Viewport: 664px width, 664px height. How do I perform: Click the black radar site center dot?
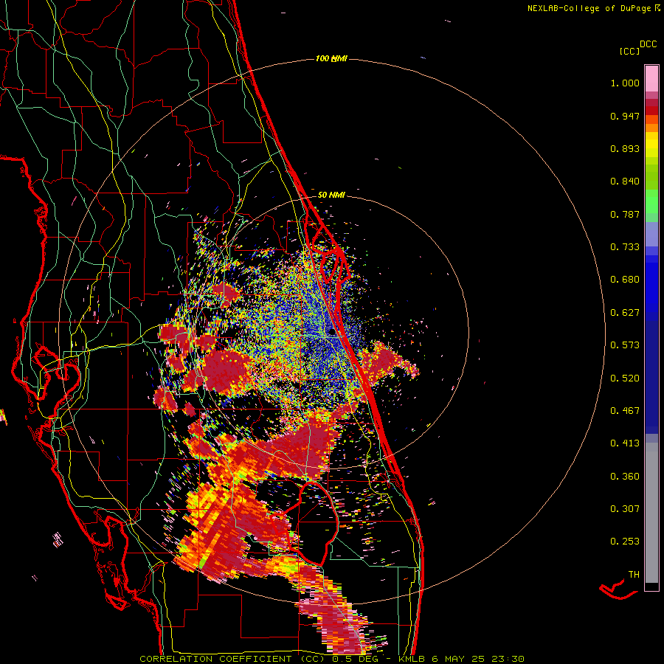333,332
